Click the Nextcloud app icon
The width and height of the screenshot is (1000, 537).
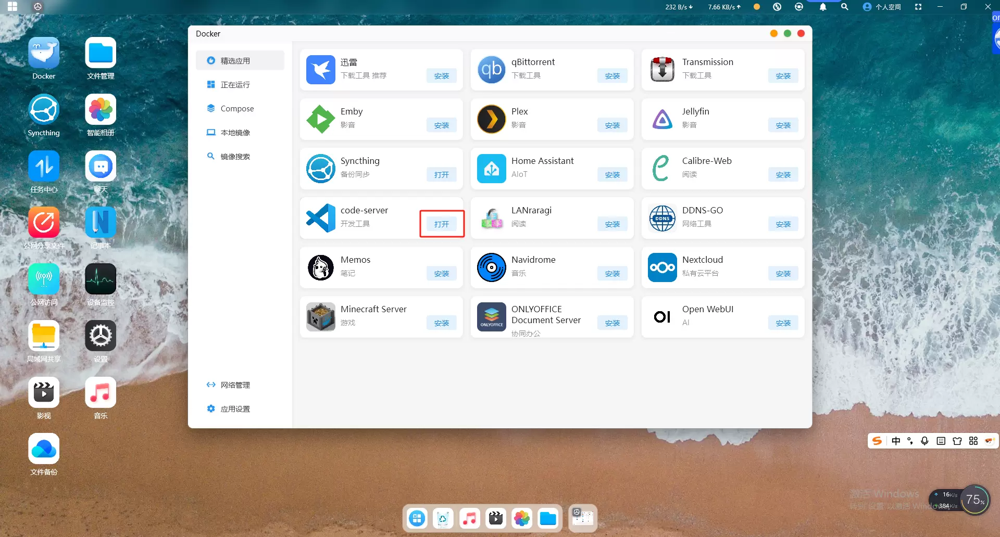point(662,267)
